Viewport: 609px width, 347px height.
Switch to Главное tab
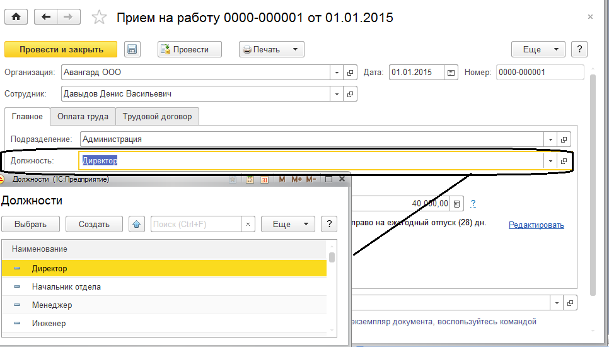[27, 117]
